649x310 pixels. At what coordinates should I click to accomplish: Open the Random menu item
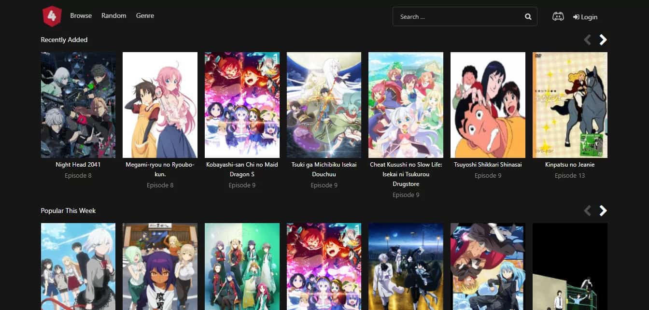point(113,15)
